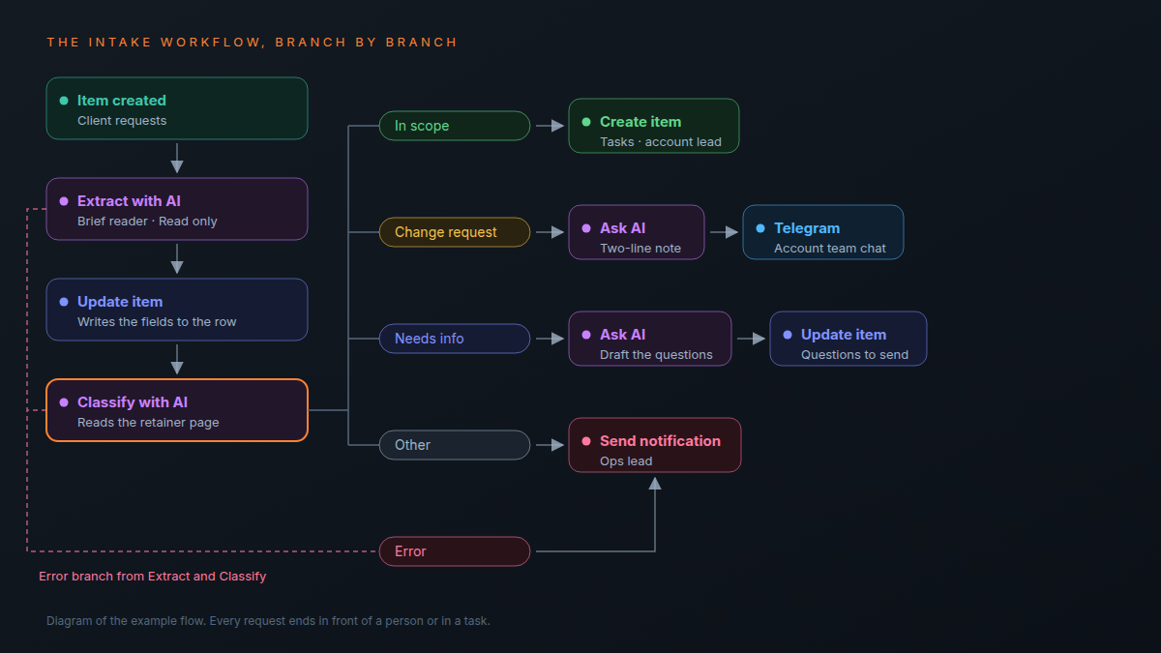Screen dimensions: 1161x653
Task: Open the Extract with AI node
Action: click(177, 209)
